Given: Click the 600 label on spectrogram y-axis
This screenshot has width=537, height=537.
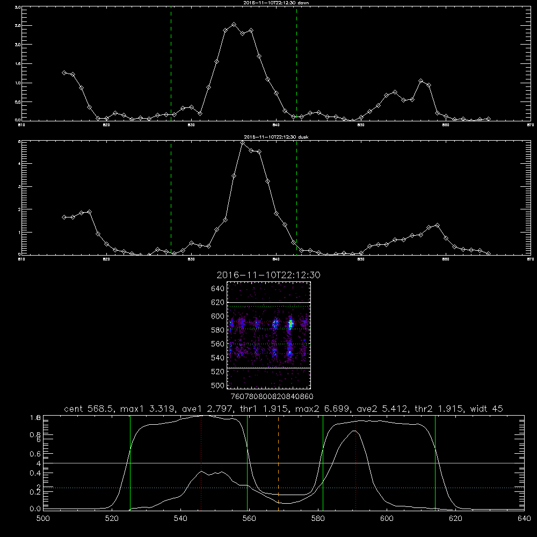Looking at the screenshot, I should click(218, 316).
